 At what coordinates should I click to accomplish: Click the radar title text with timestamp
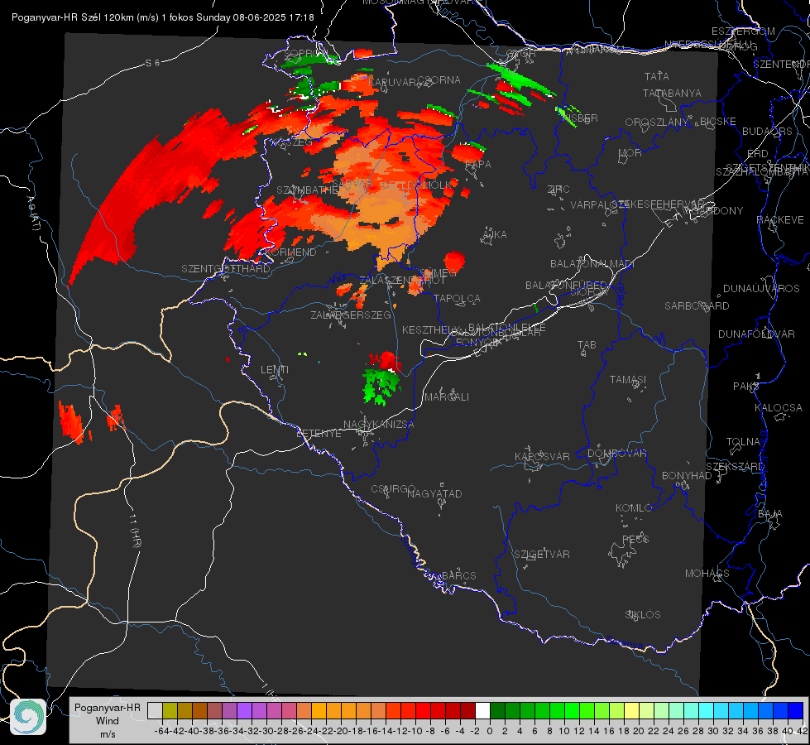pyautogui.click(x=163, y=17)
